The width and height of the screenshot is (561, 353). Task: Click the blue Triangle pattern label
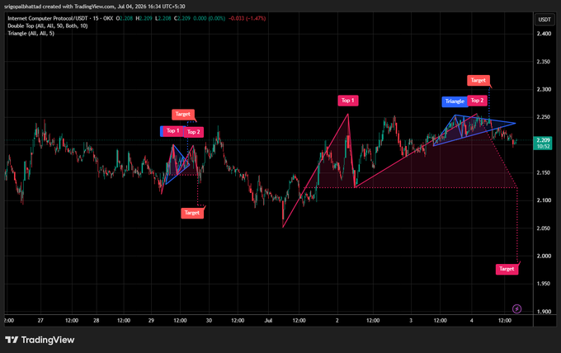(x=455, y=101)
